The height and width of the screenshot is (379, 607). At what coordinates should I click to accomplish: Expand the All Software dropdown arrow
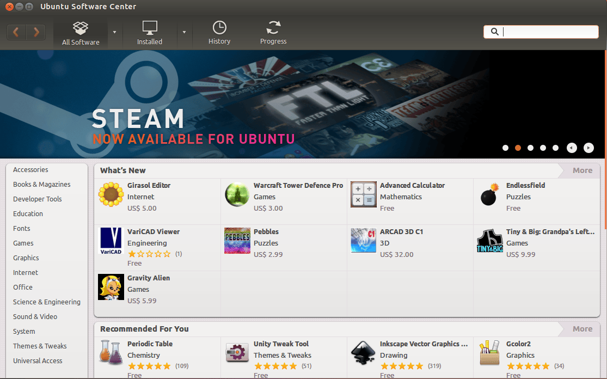(114, 32)
